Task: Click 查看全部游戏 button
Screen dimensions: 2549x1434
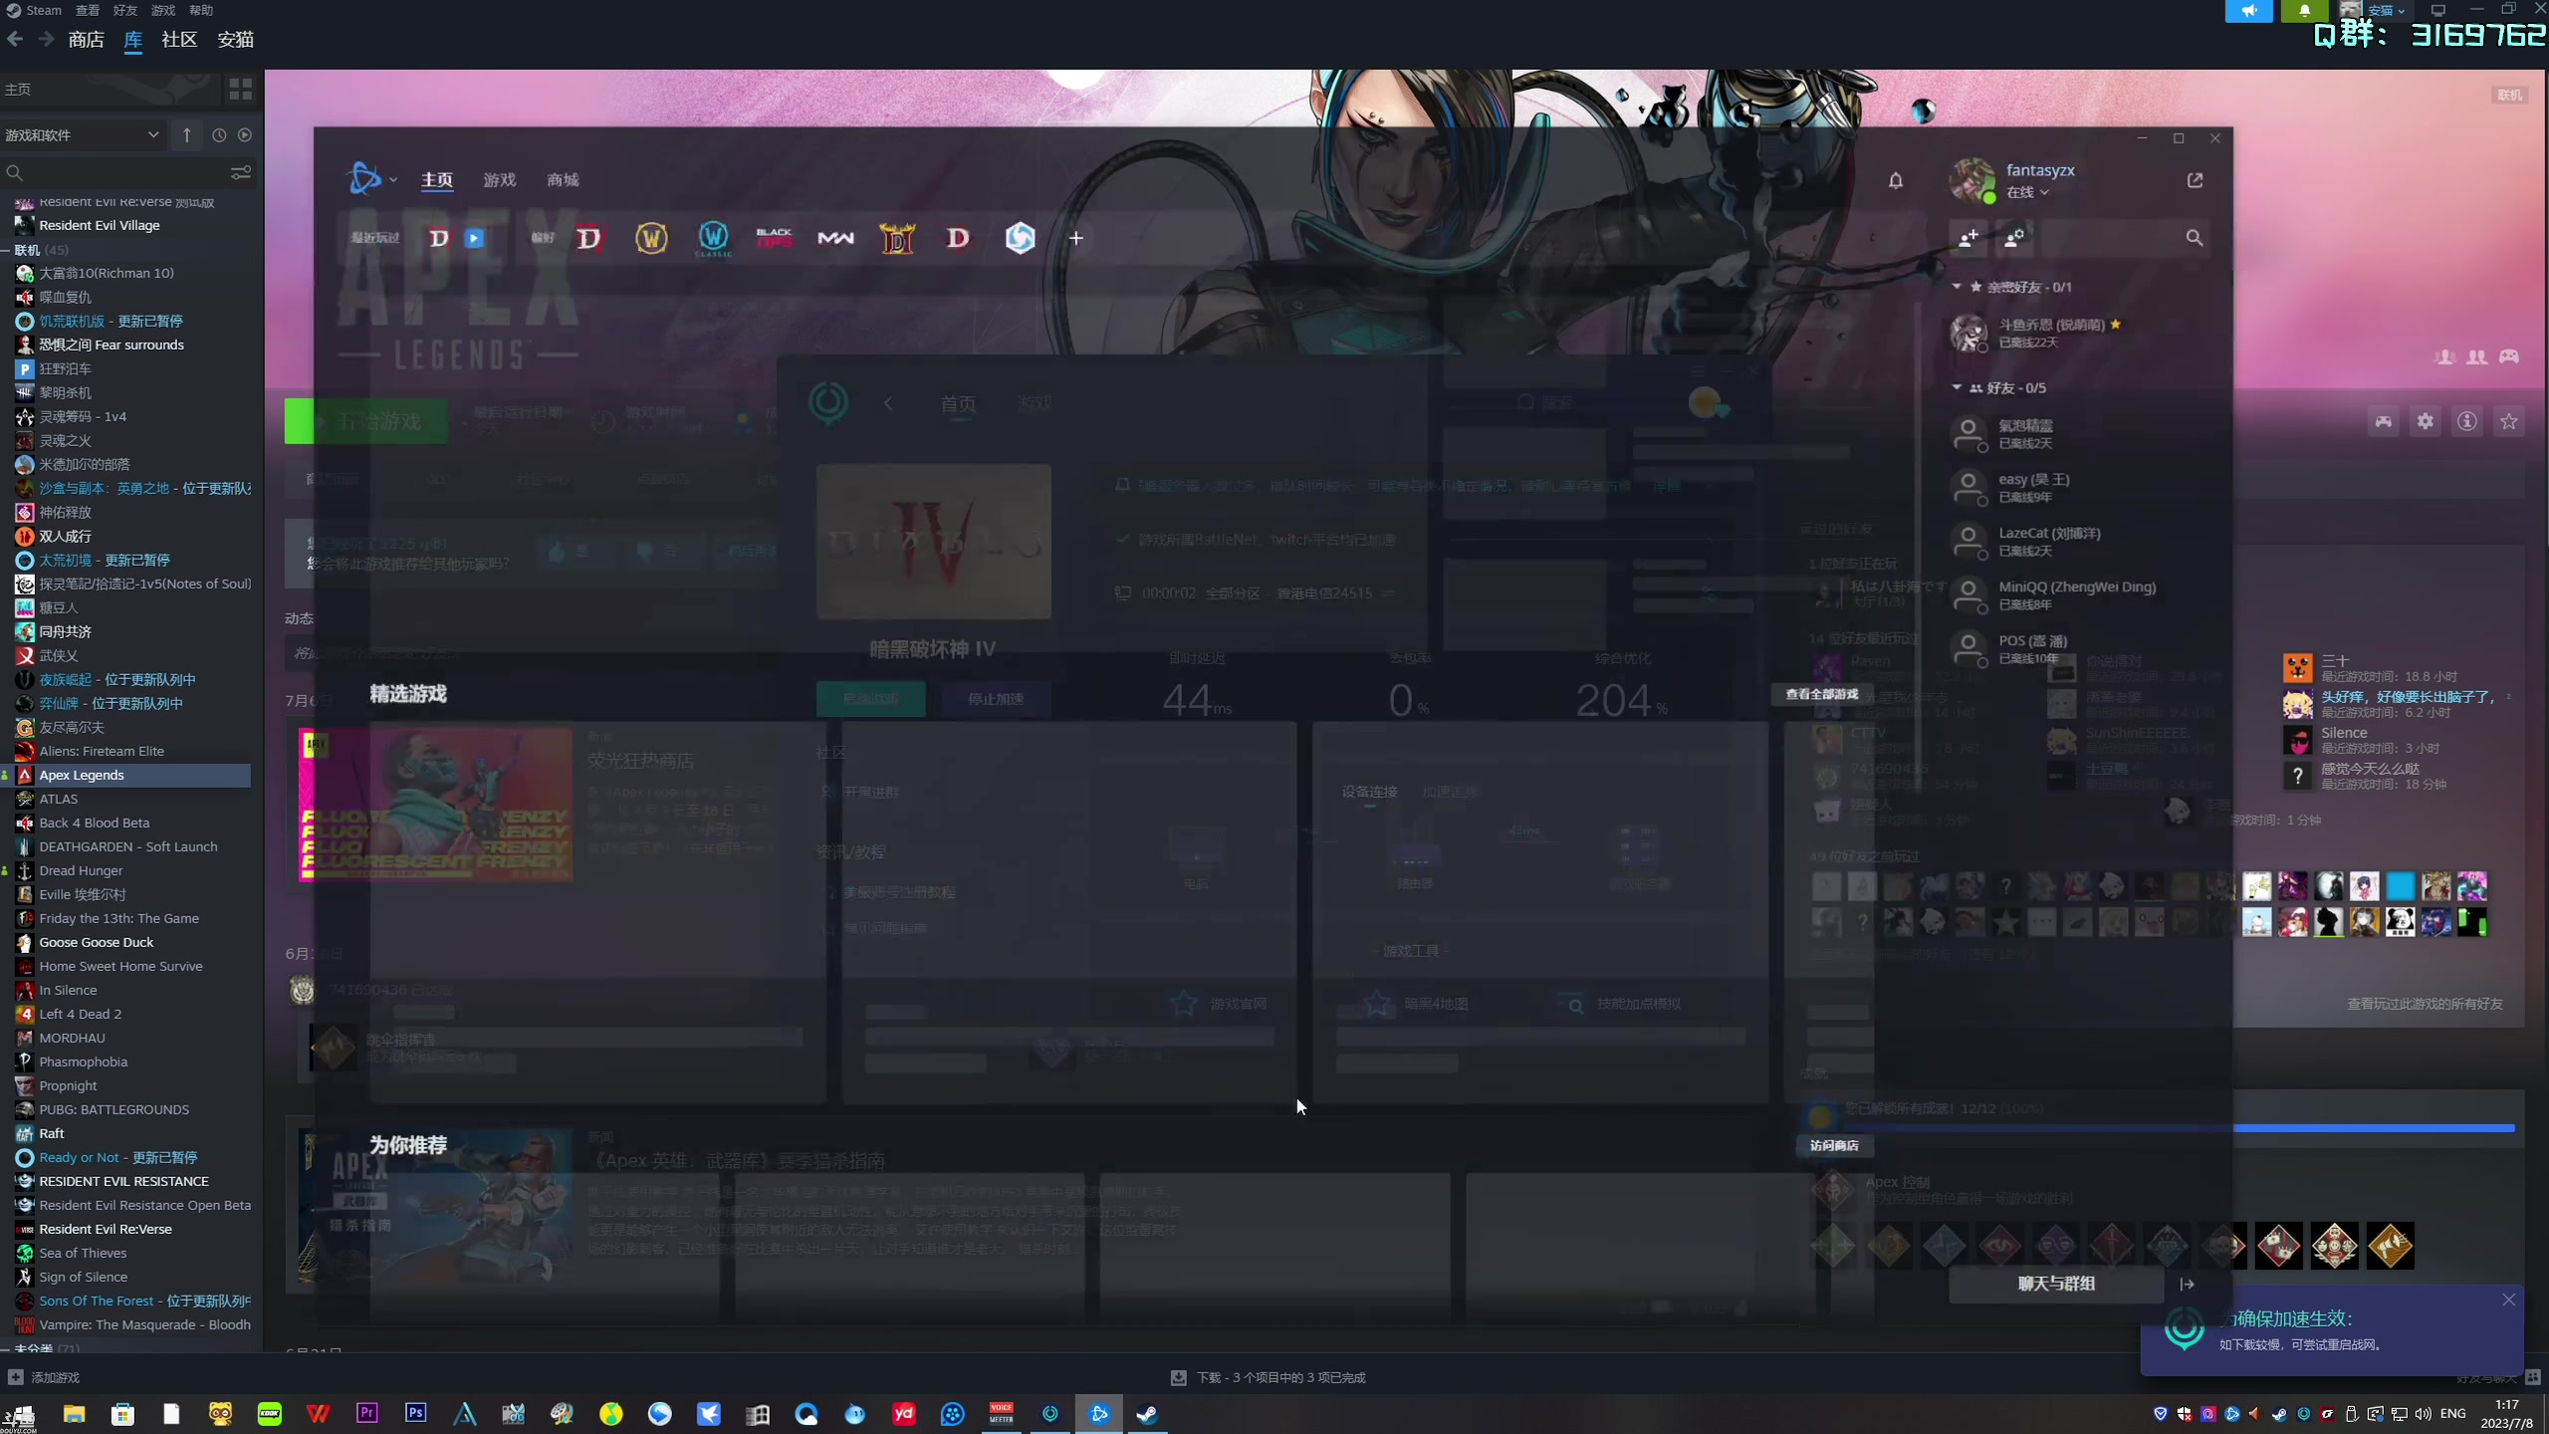Action: [x=1821, y=694]
